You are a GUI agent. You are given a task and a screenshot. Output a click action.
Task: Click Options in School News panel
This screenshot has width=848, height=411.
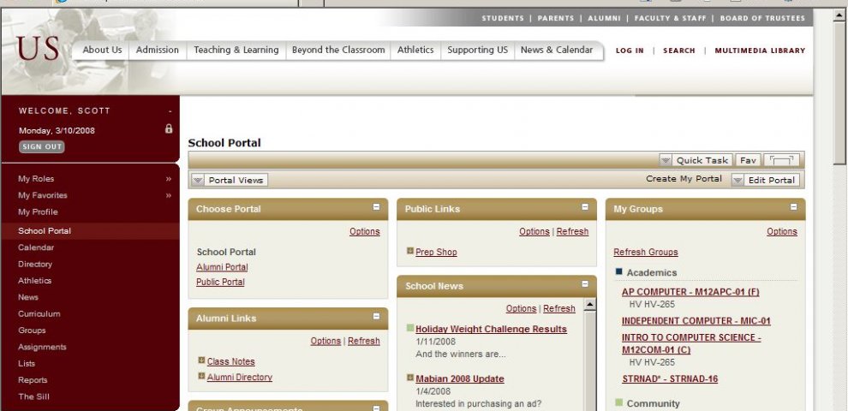point(521,308)
